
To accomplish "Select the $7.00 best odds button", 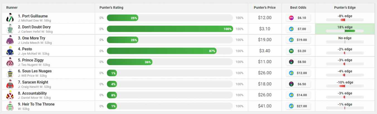I will (x=298, y=29).
